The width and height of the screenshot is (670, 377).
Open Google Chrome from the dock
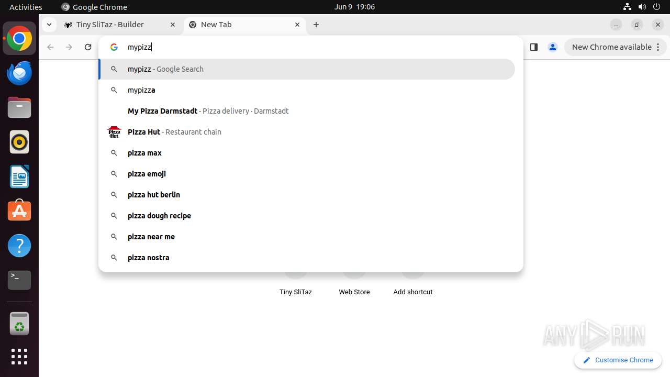pos(19,39)
